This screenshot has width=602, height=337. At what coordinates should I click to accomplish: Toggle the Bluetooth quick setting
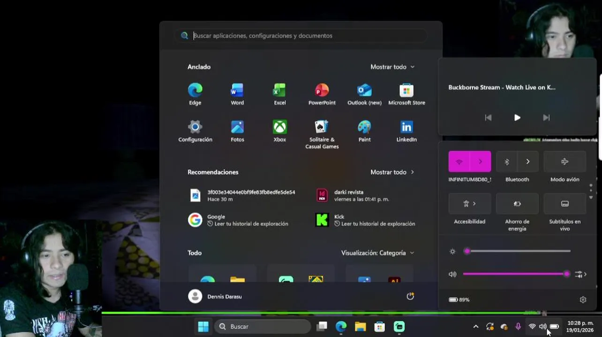click(506, 161)
